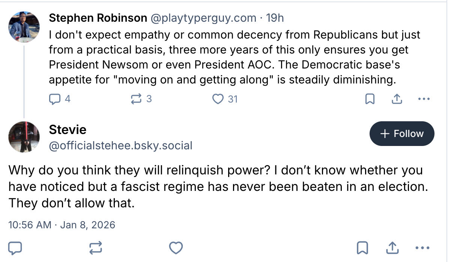Open Stevie's avatar image
This screenshot has height=262, width=451.
(x=24, y=137)
